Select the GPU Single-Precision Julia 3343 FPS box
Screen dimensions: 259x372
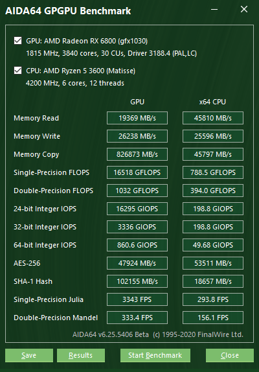pyautogui.click(x=137, y=299)
